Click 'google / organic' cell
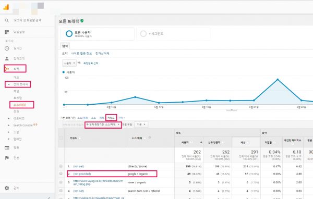This screenshot has width=313, height=199. pyautogui.click(x=138, y=174)
